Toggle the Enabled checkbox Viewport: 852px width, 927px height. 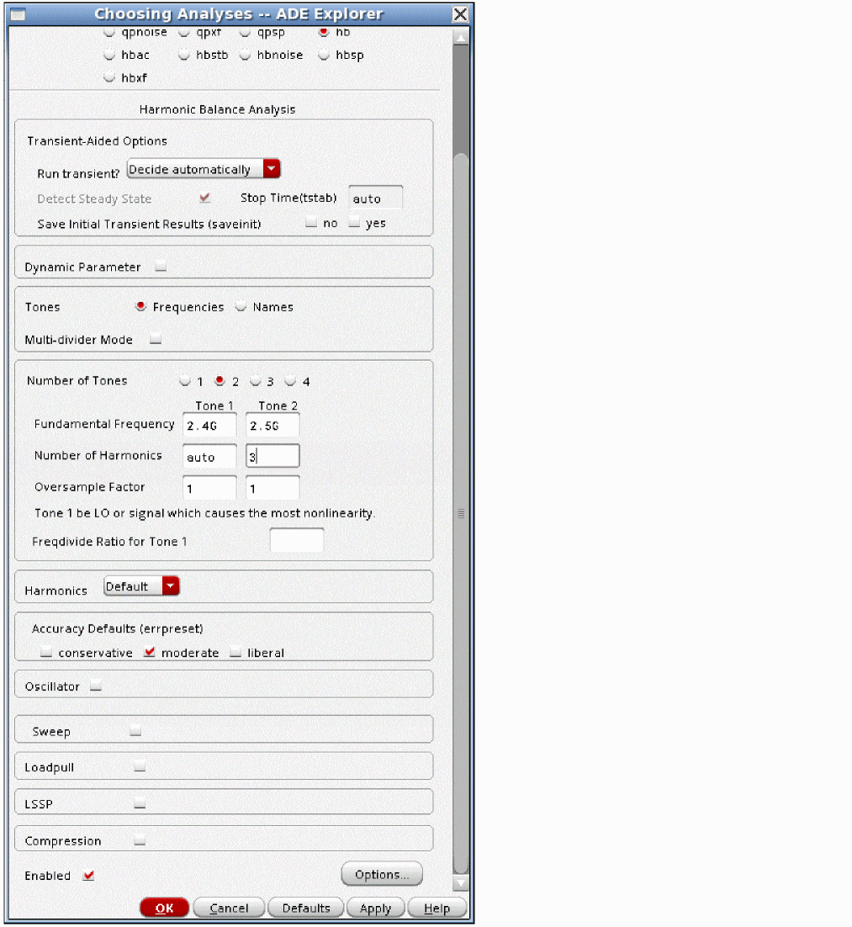(88, 876)
